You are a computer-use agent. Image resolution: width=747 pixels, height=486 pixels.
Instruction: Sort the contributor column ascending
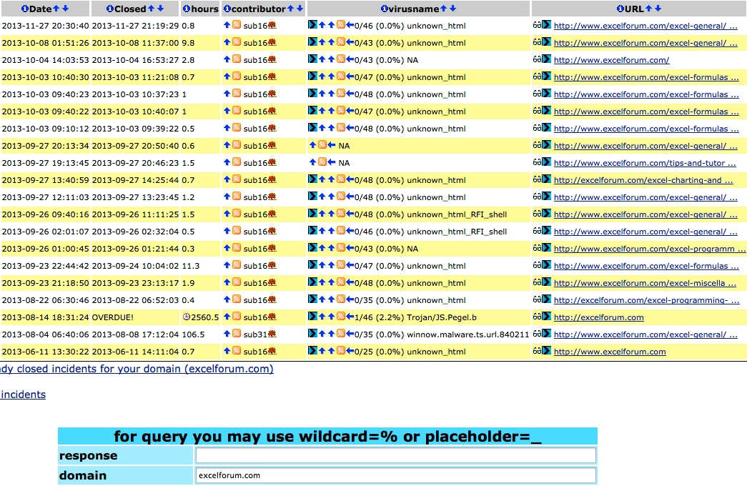click(290, 9)
